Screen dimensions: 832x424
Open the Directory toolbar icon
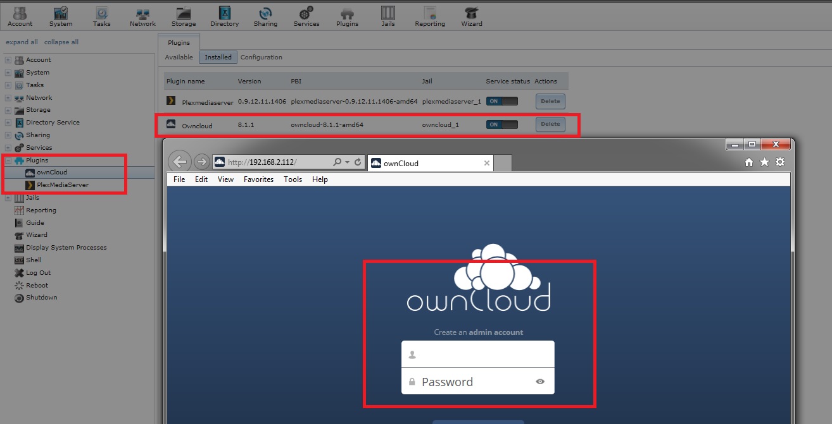coord(225,16)
